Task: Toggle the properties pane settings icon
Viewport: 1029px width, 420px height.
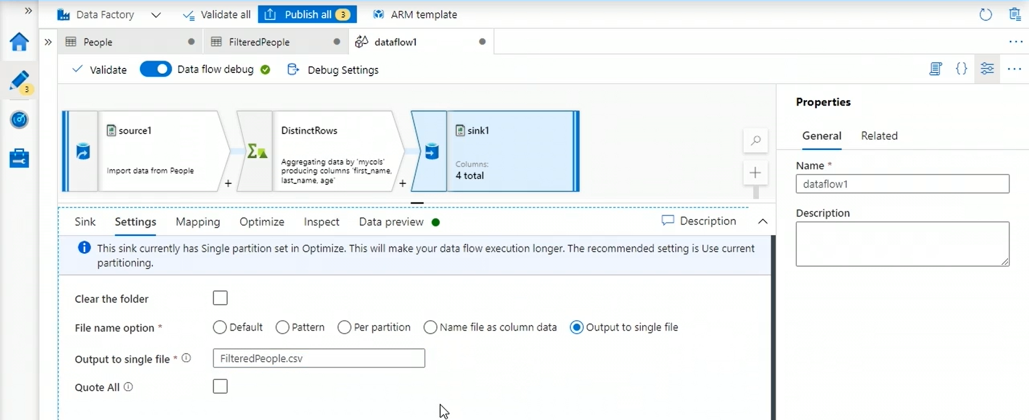Action: pos(987,69)
